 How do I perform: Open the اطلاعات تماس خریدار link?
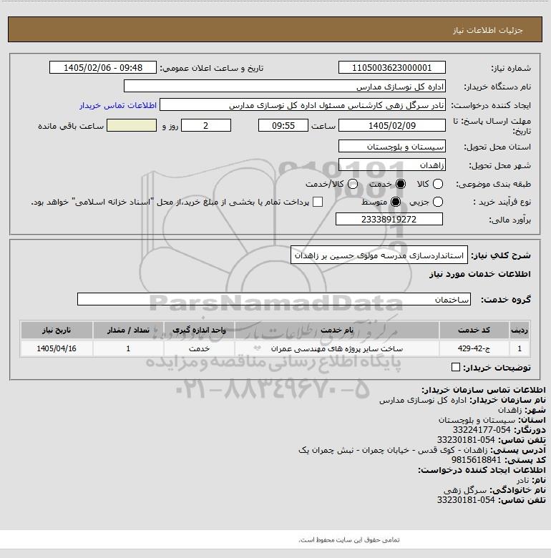click(x=118, y=105)
